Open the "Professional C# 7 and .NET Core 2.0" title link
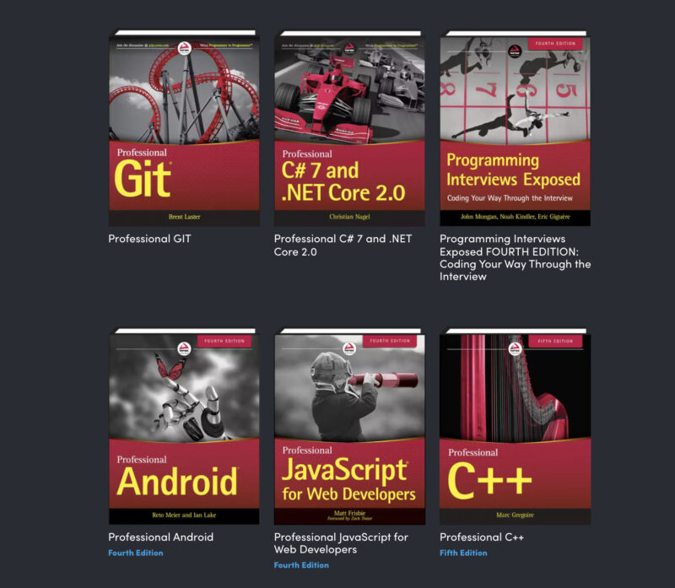Screen dimensions: 675x588 pyautogui.click(x=343, y=245)
